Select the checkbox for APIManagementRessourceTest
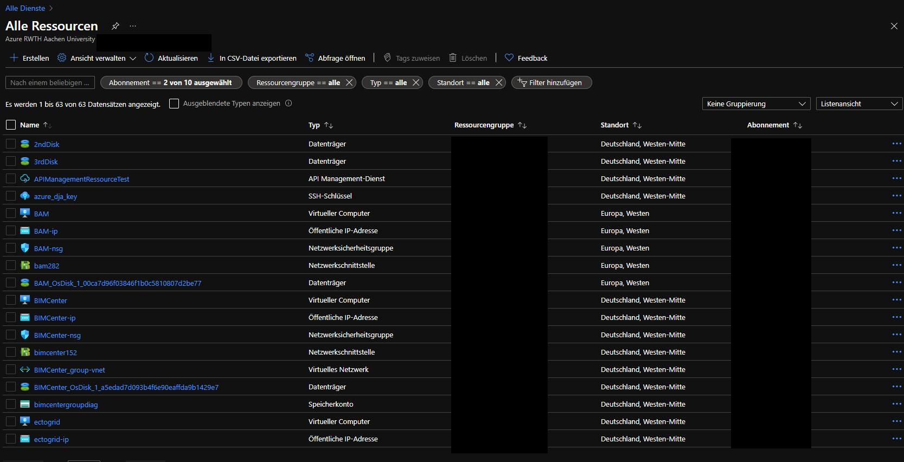This screenshot has width=904, height=462. click(11, 178)
